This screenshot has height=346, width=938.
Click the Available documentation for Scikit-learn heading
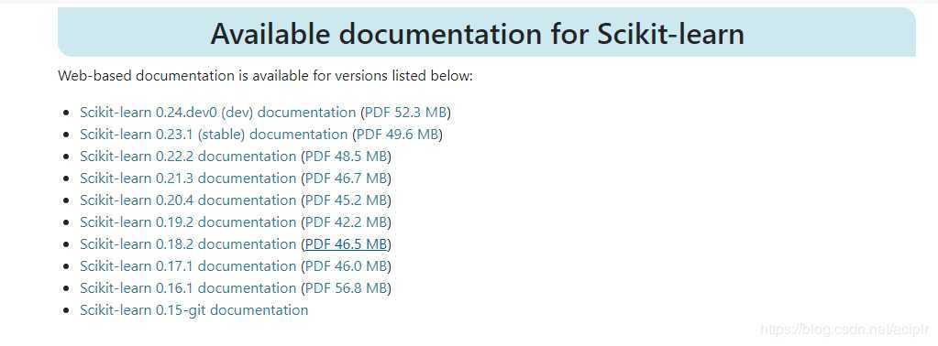pos(478,34)
